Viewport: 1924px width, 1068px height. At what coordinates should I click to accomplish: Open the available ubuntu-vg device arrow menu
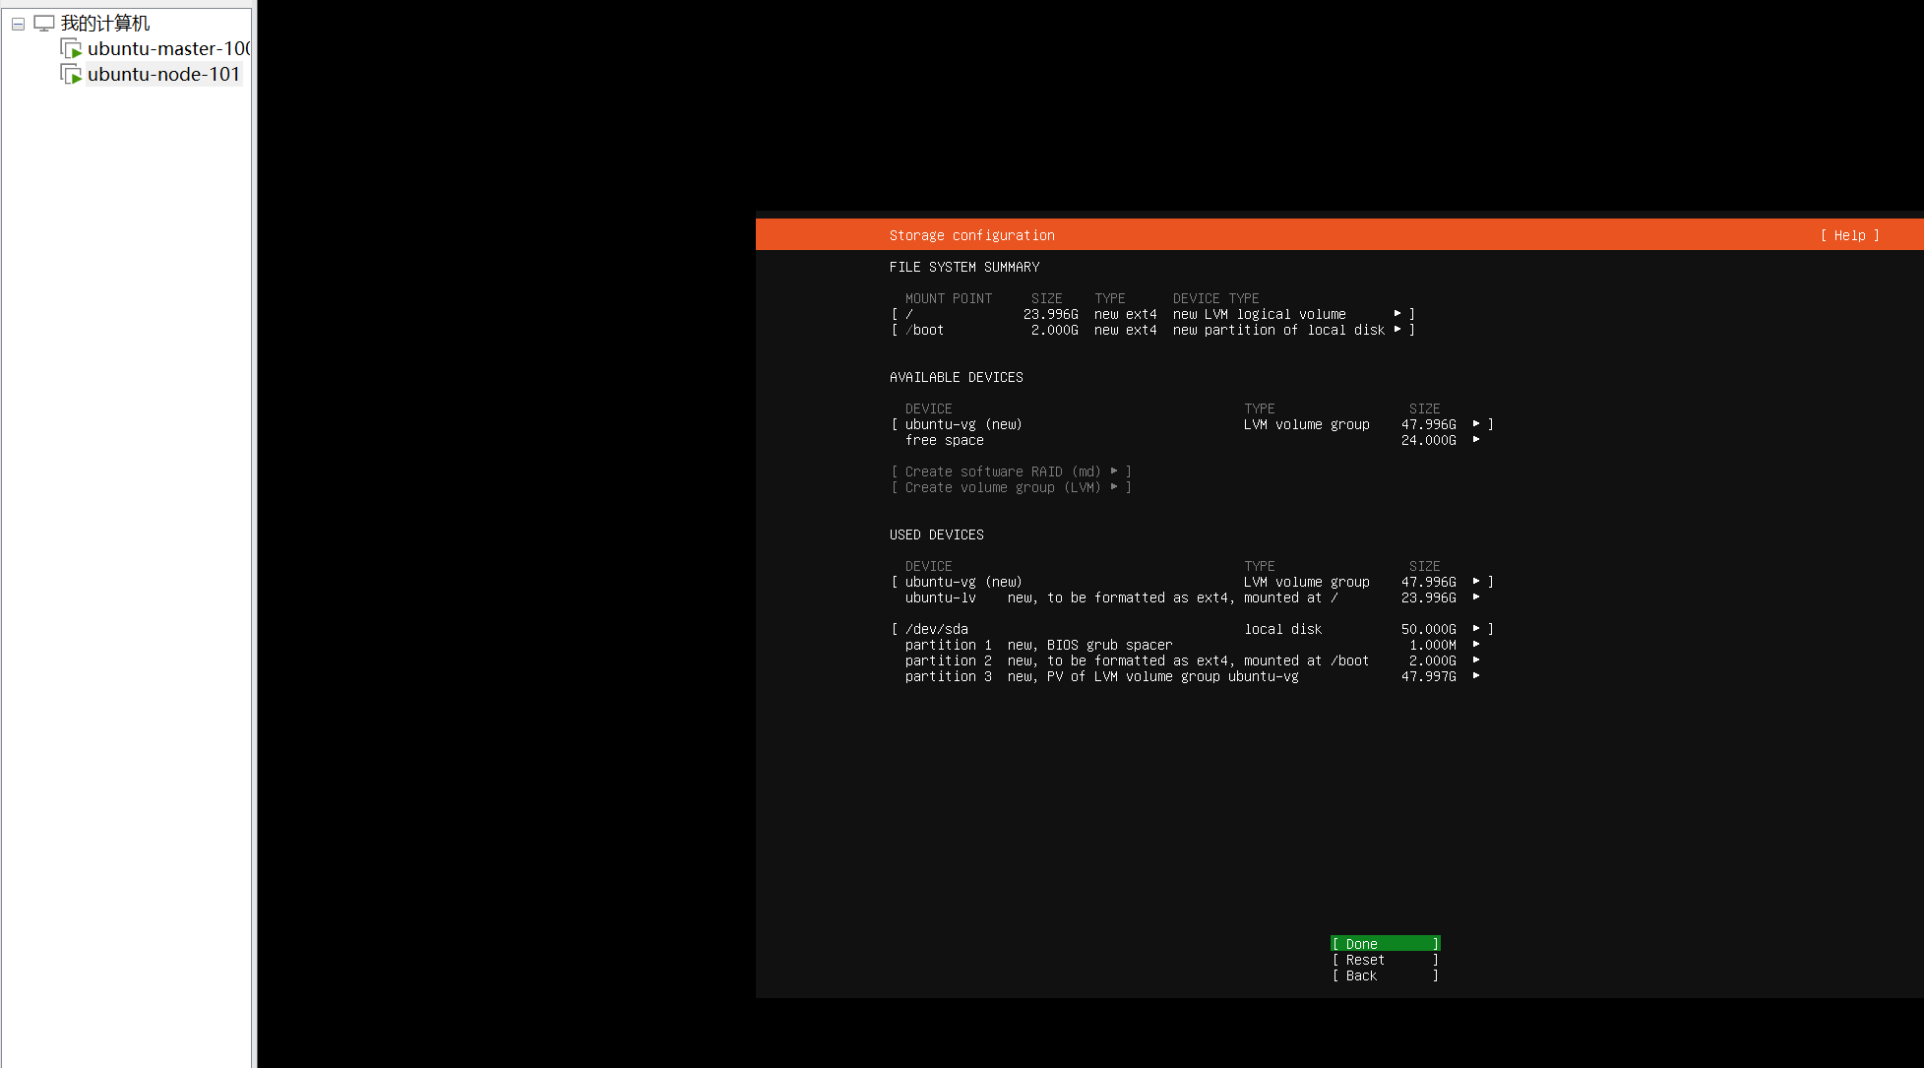1476,424
